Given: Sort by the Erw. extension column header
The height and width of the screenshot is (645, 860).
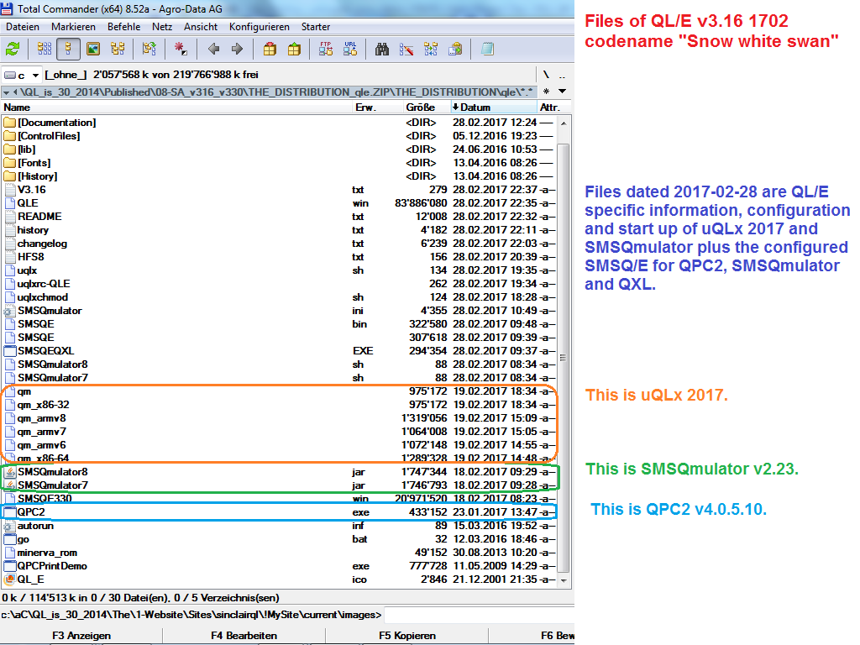Looking at the screenshot, I should pos(377,107).
